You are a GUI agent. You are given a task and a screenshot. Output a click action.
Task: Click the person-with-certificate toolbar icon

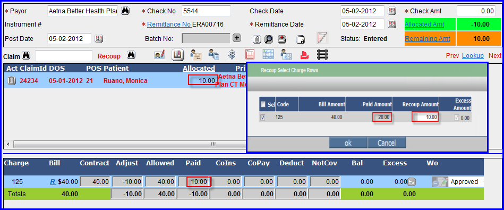[196, 55]
